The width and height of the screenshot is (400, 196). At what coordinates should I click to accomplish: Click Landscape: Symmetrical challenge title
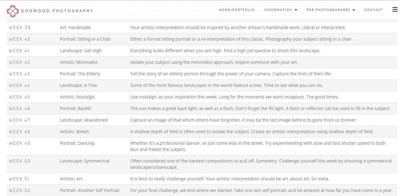[x=84, y=161]
